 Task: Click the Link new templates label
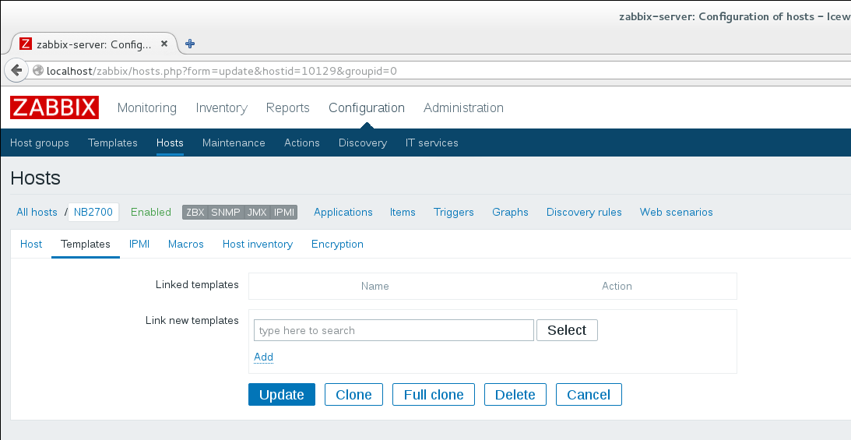coord(192,321)
